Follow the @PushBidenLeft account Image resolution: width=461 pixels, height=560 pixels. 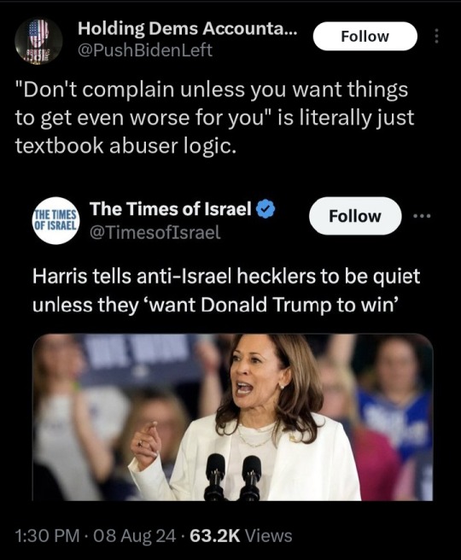point(365,36)
